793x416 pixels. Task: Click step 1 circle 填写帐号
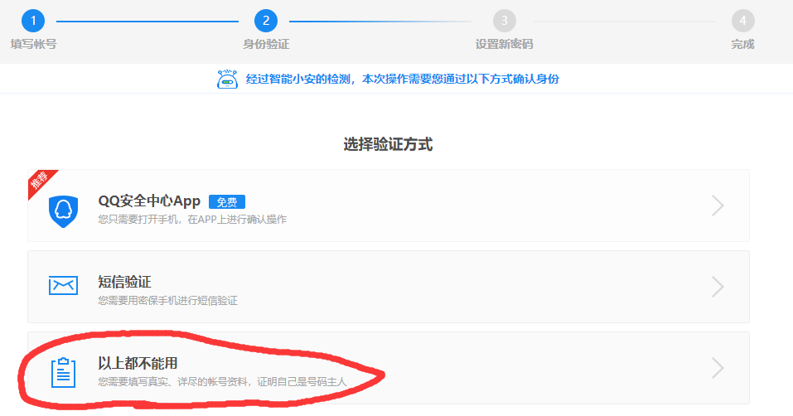click(33, 21)
